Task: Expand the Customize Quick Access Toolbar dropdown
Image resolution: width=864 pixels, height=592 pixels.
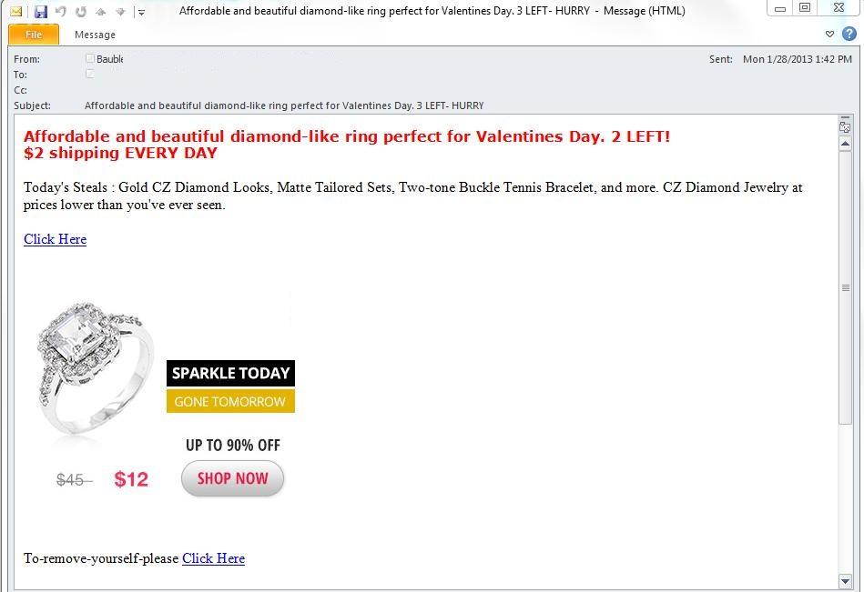Action: tap(141, 12)
